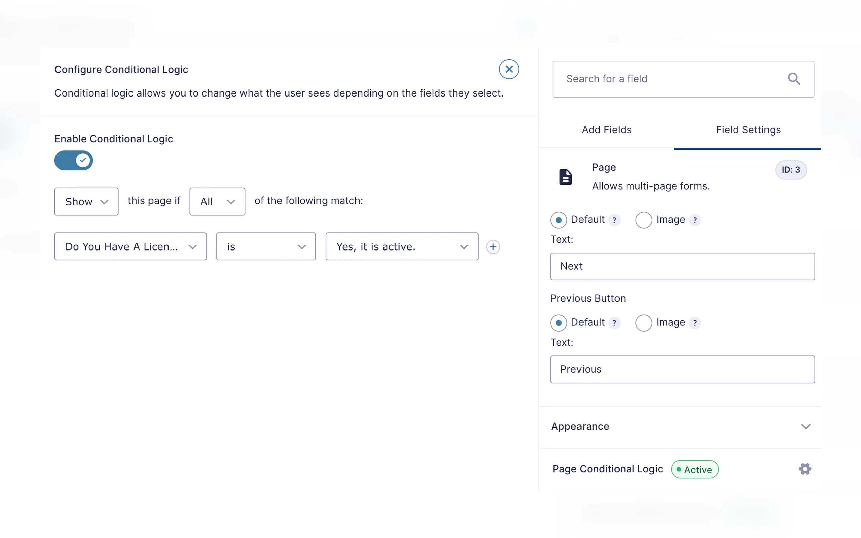Switch to the Add Fields tab
Screen dimensions: 861x538
(x=607, y=130)
